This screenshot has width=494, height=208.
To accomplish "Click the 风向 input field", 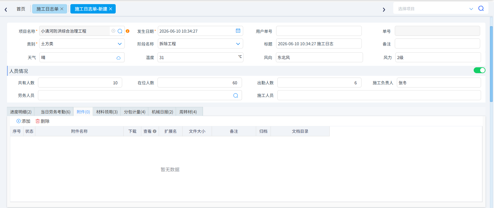I will (x=319, y=57).
